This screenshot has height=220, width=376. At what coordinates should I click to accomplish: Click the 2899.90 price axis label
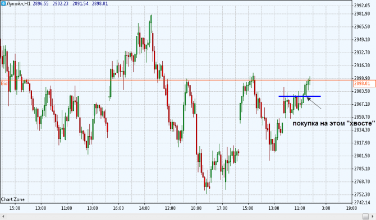[362, 78]
